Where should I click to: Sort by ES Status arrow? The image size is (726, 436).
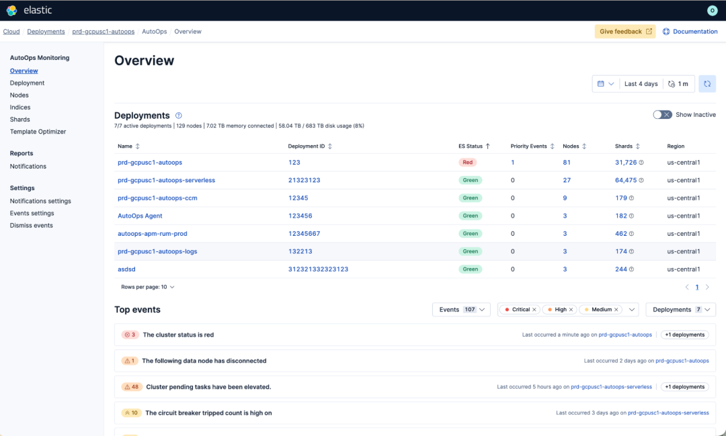(487, 146)
